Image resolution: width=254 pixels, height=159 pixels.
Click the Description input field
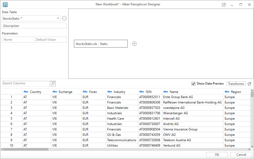[34, 26]
